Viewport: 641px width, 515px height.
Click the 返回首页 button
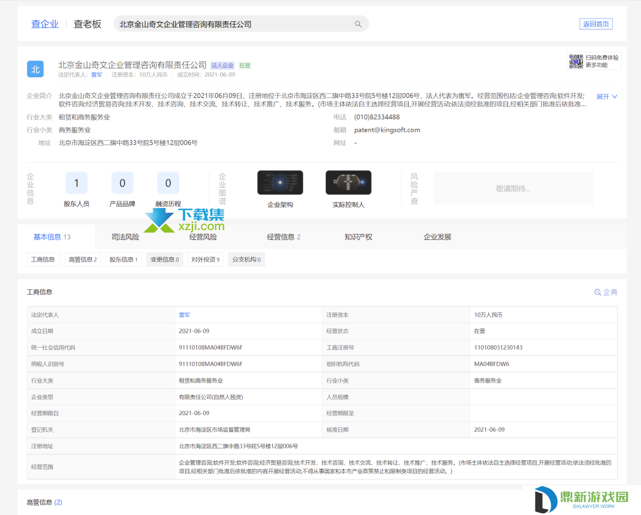coord(596,24)
